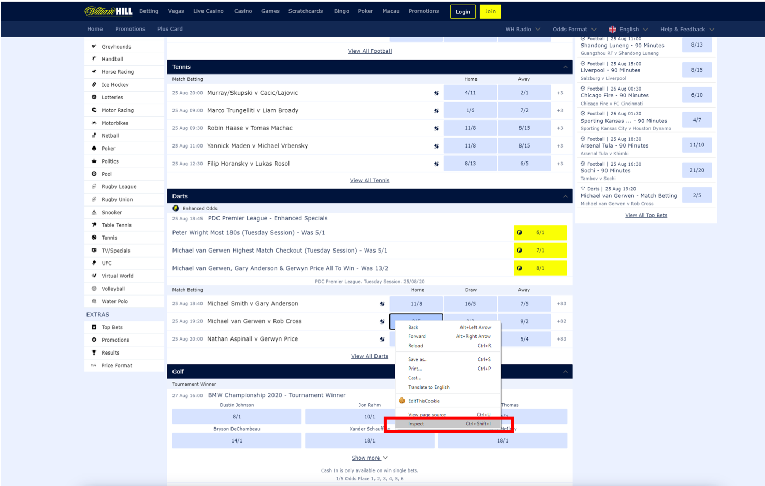Click the EditThisCookie icon in context menu
This screenshot has width=765, height=486.
(402, 401)
